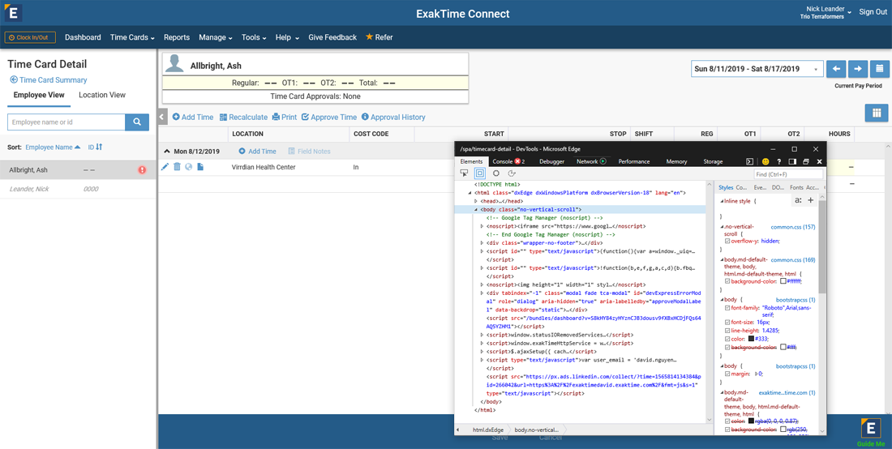Click Add Time in the Mon 8/12/2019 row

pyautogui.click(x=257, y=152)
